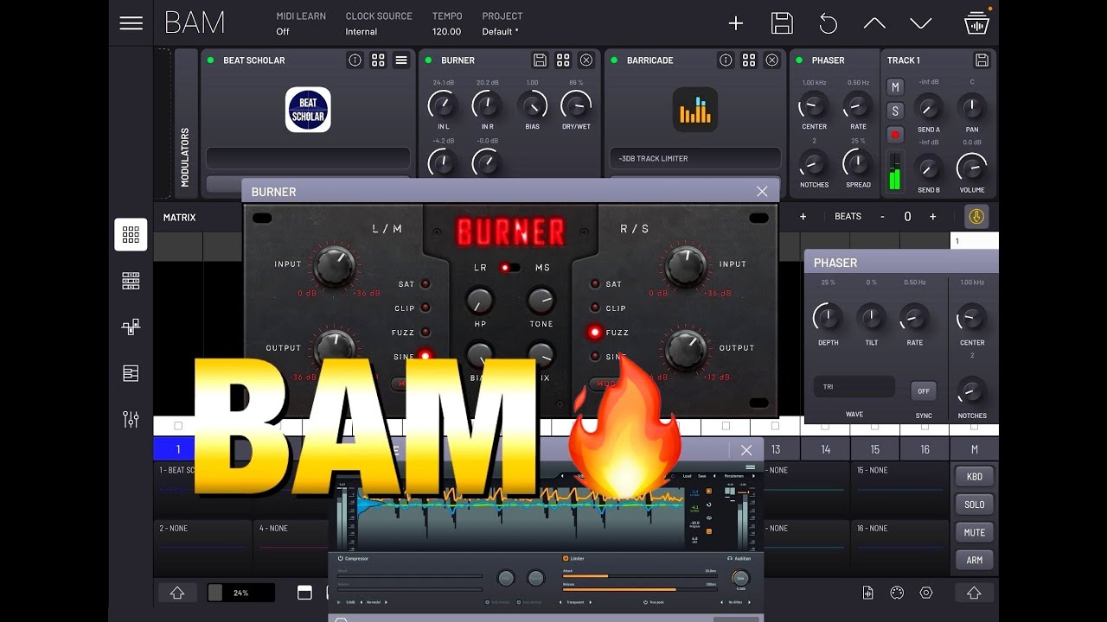Edit the TEMPO value 120.00
This screenshot has height=622, width=1107.
[446, 32]
